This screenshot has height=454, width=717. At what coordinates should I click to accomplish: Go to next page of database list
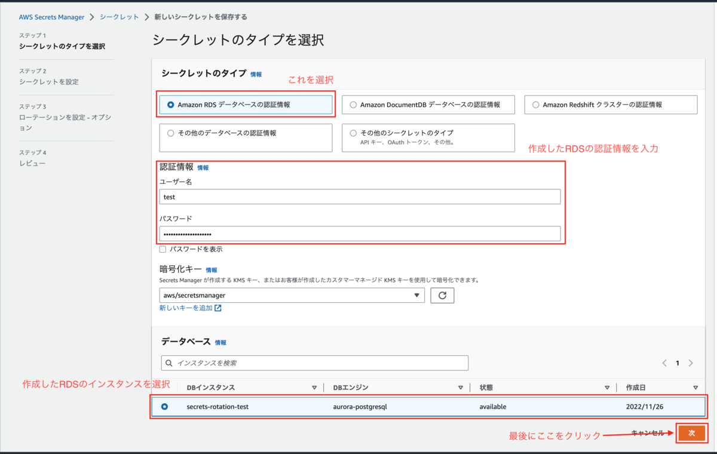[x=691, y=363]
